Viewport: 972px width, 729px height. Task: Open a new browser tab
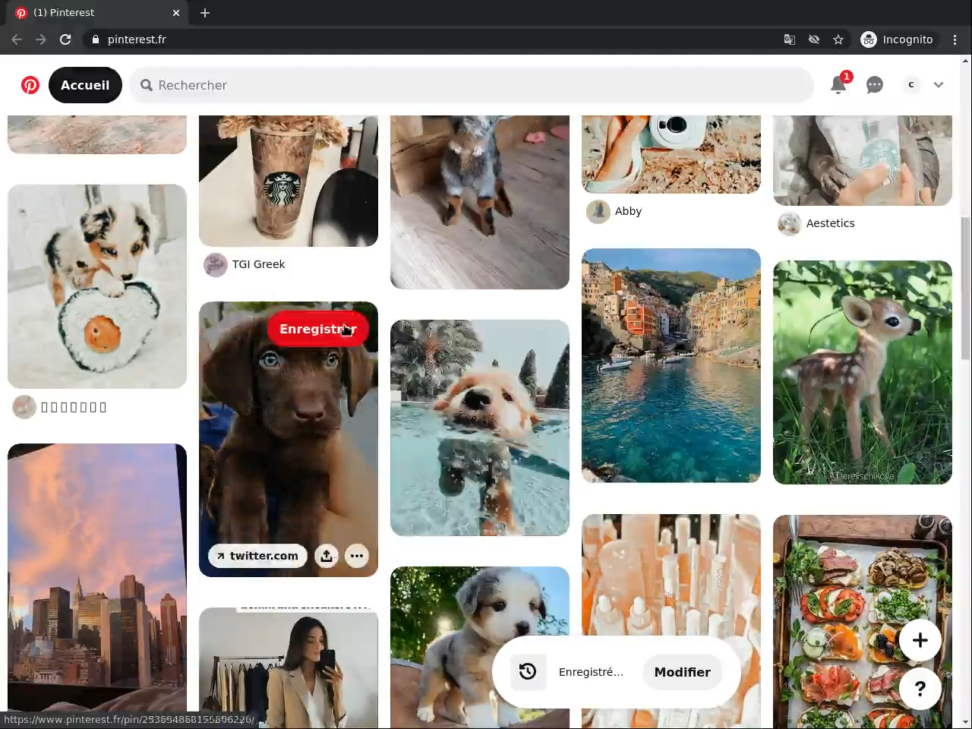tap(205, 13)
